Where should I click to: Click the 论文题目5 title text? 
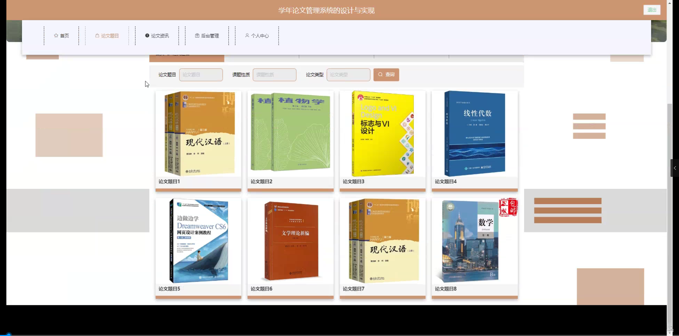point(169,289)
